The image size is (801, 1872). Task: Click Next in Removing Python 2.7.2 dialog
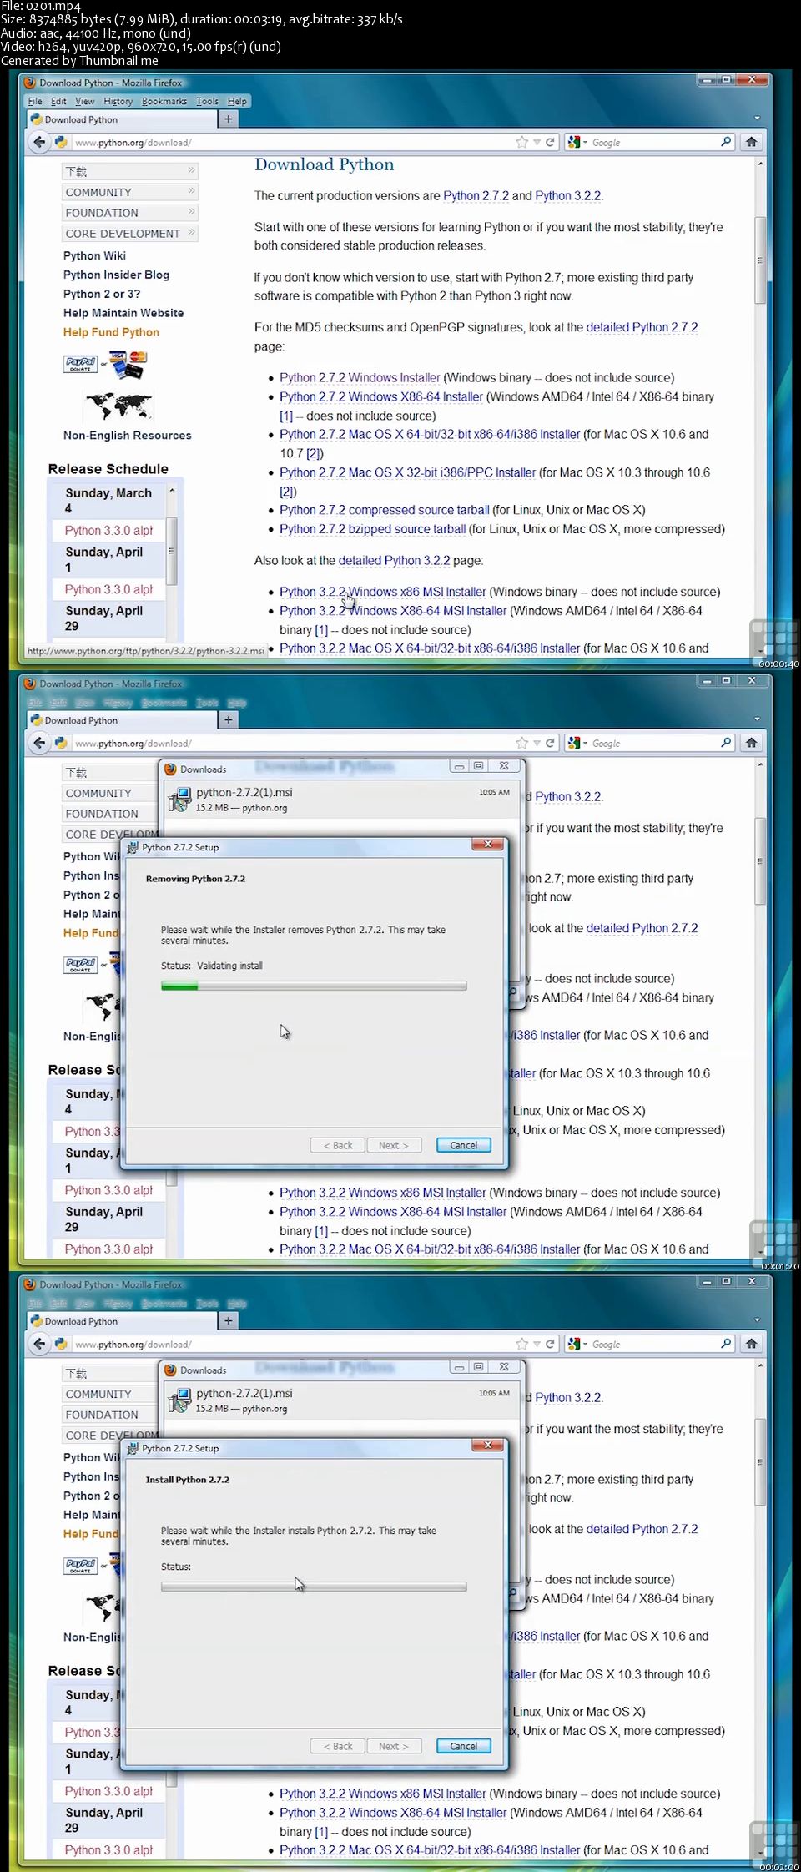[x=394, y=1145]
